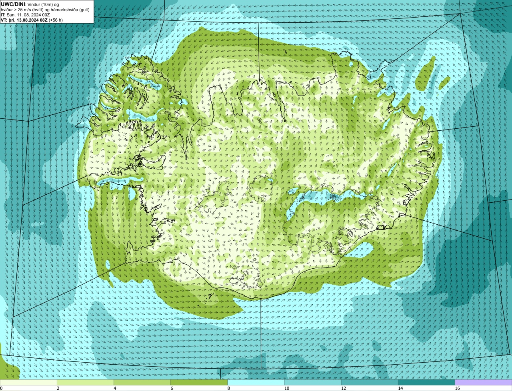The image size is (512, 391).
Task: Click the pale cyan 8–10 m/s legend swatch
Action: 256,382
